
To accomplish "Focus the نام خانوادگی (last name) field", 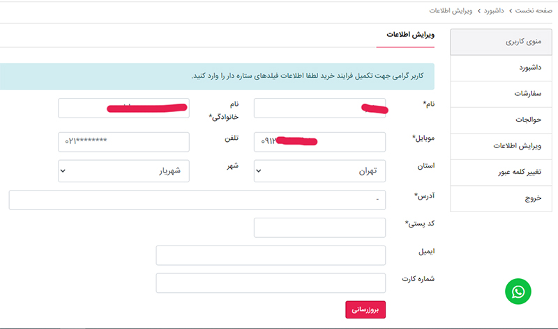I will pyautogui.click(x=124, y=109).
